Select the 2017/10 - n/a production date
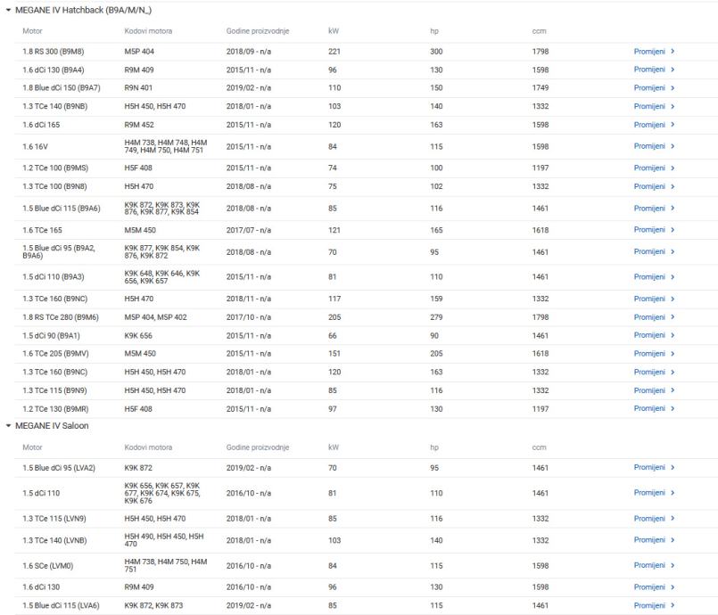 pos(249,317)
